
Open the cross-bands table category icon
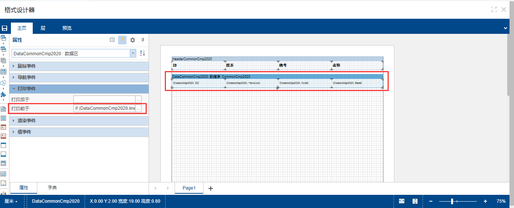(3, 49)
